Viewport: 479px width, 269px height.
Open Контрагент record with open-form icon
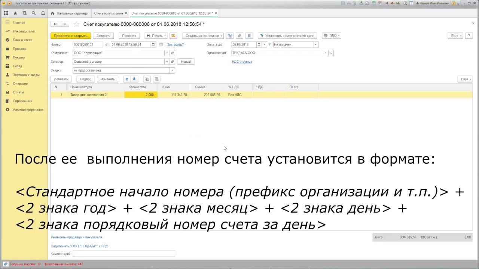173,53
